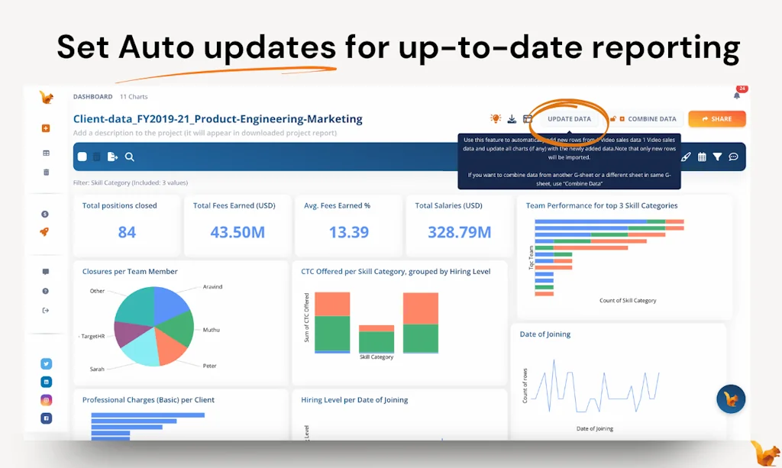The height and width of the screenshot is (468, 782).
Task: Click the search magnifier in toolbar
Action: point(130,157)
